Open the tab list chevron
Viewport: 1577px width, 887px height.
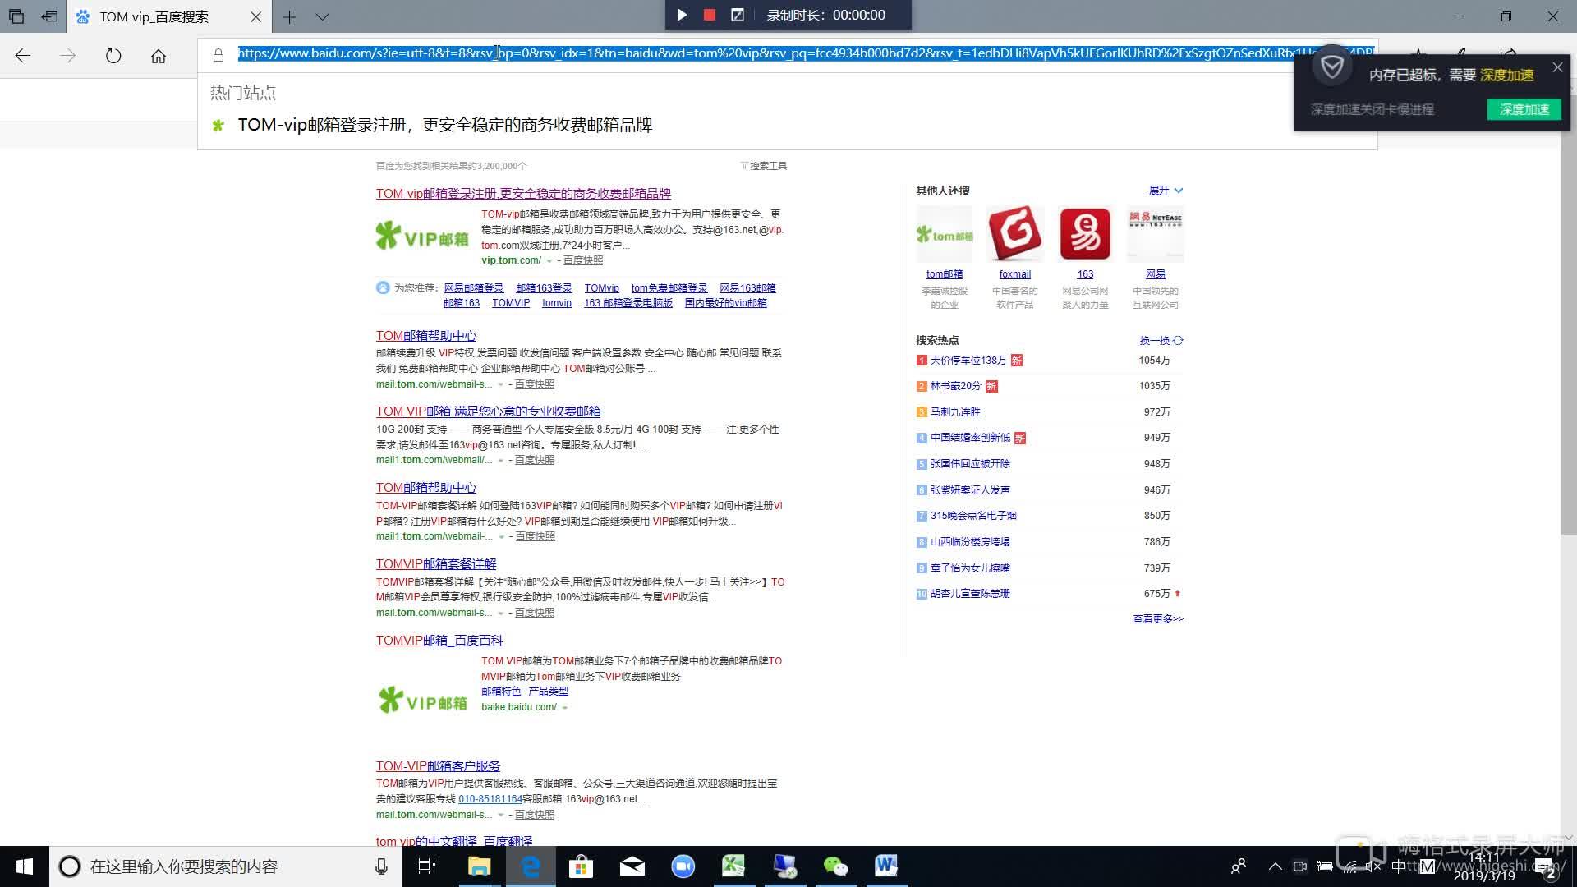322,16
